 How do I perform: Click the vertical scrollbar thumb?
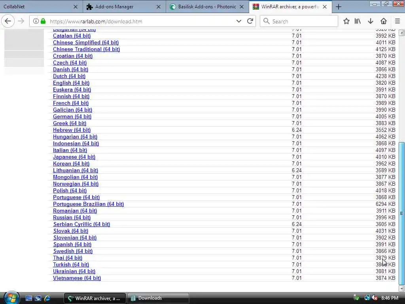tap(402, 213)
